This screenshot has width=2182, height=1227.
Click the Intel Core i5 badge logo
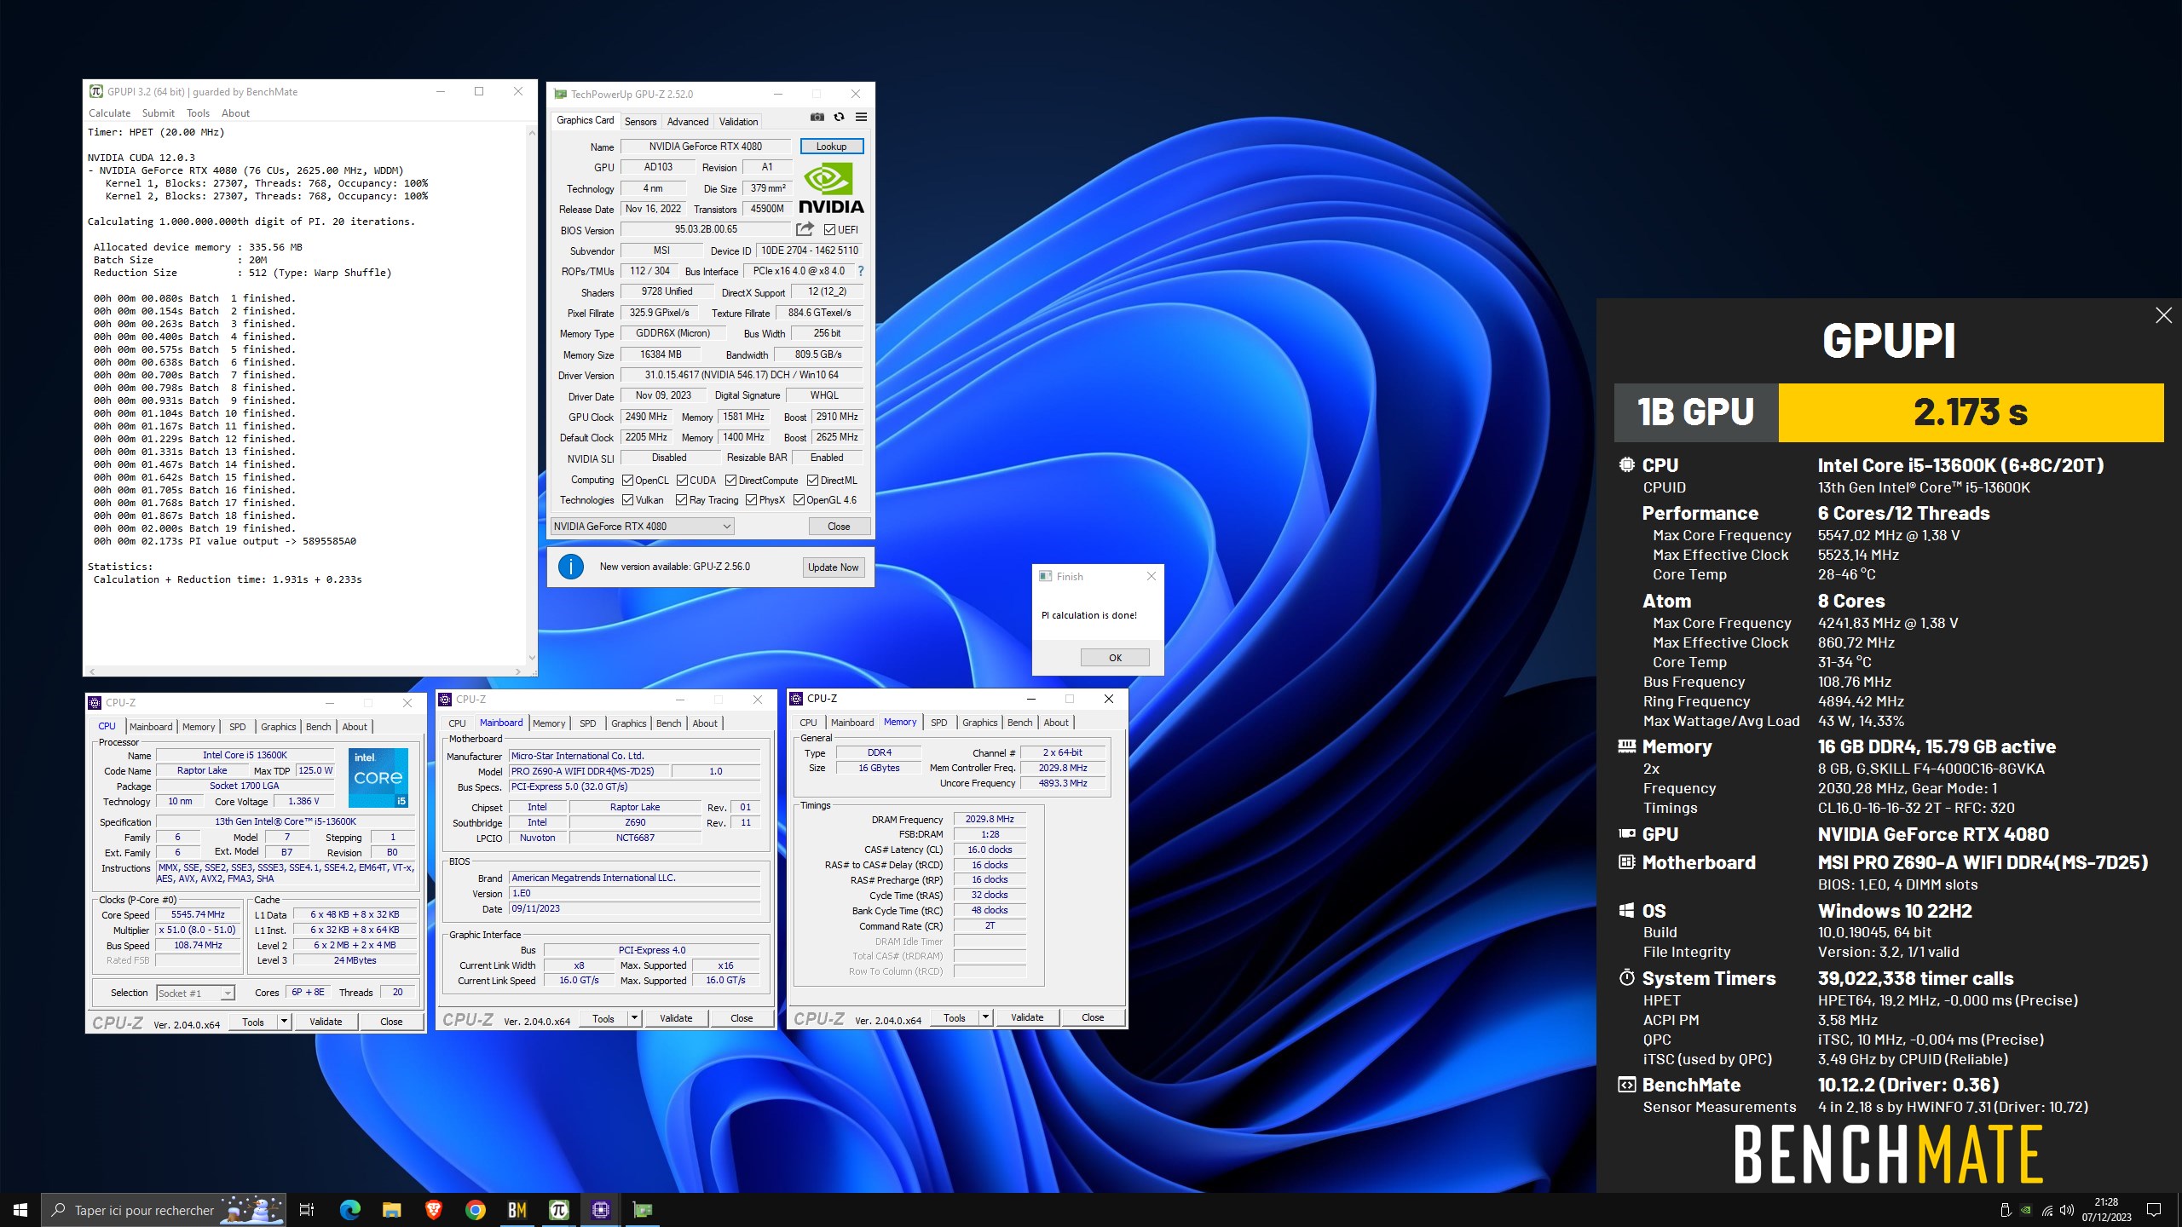pos(378,777)
